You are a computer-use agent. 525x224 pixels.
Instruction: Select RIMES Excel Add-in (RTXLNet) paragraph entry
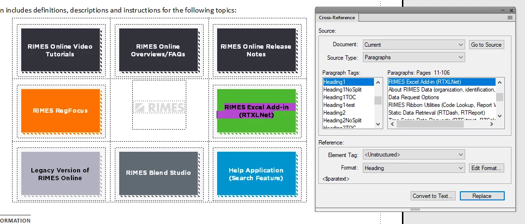[x=442, y=81]
